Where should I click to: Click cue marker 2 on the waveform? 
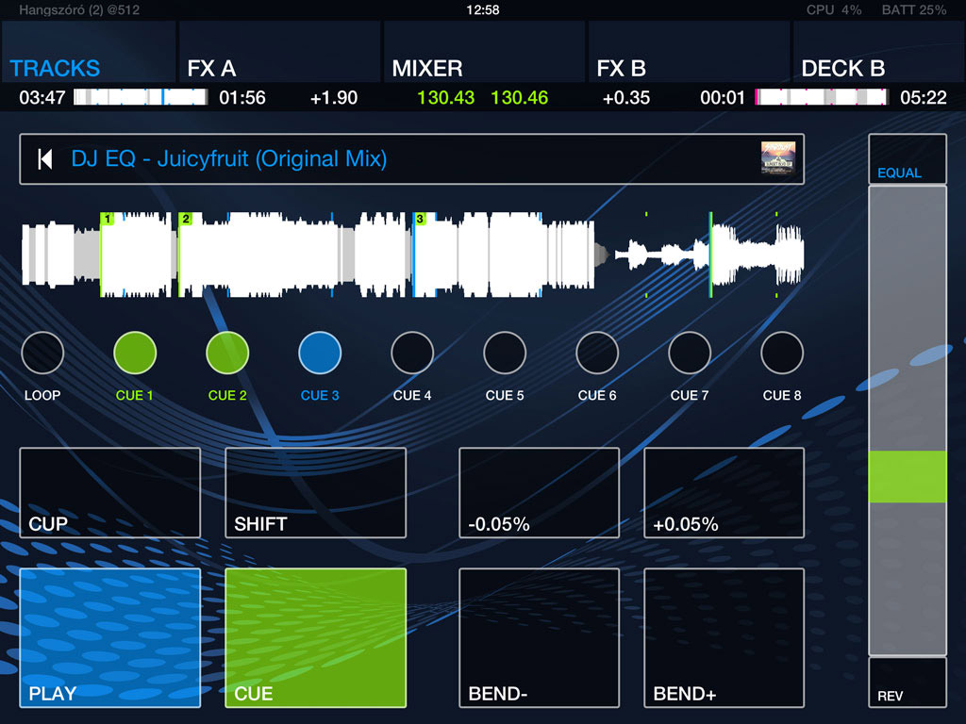coord(186,219)
